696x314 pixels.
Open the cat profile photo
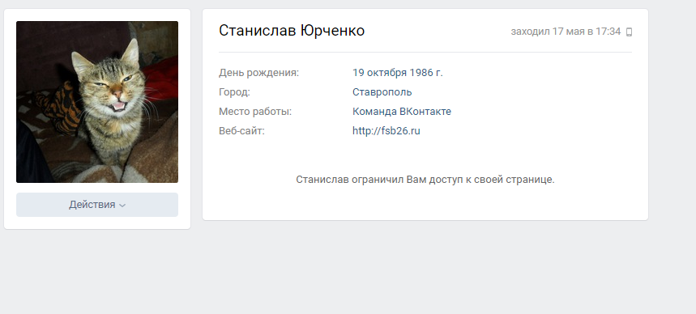tap(97, 101)
